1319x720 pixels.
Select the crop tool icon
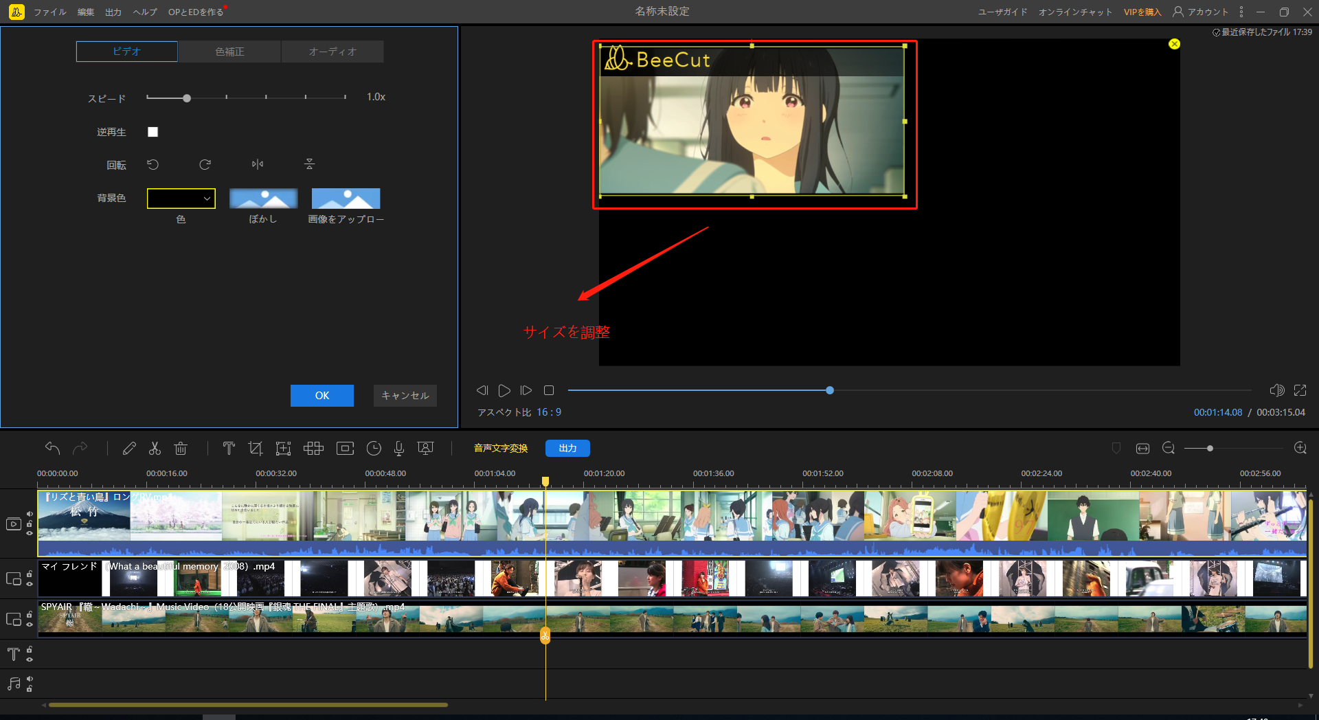pos(256,449)
